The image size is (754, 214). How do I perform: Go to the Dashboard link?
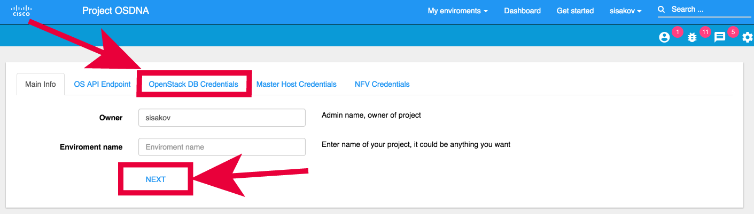coord(522,11)
